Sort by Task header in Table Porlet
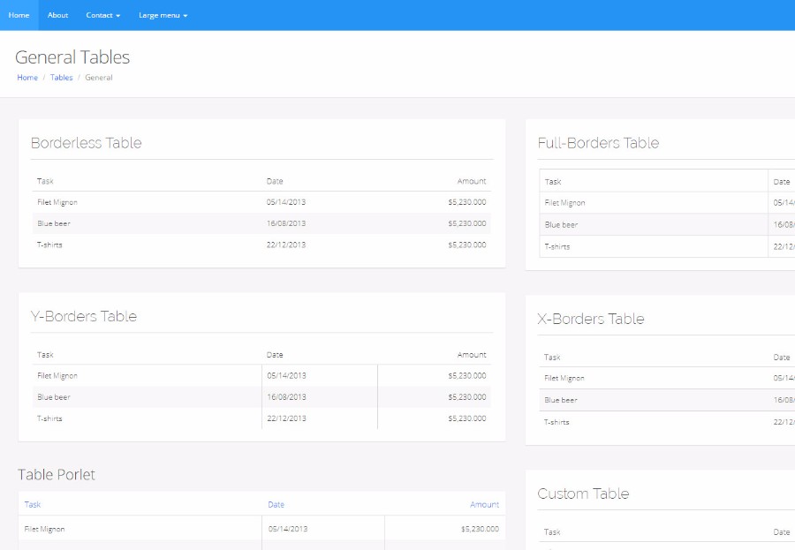Screen dimensions: 795x550 [33, 505]
